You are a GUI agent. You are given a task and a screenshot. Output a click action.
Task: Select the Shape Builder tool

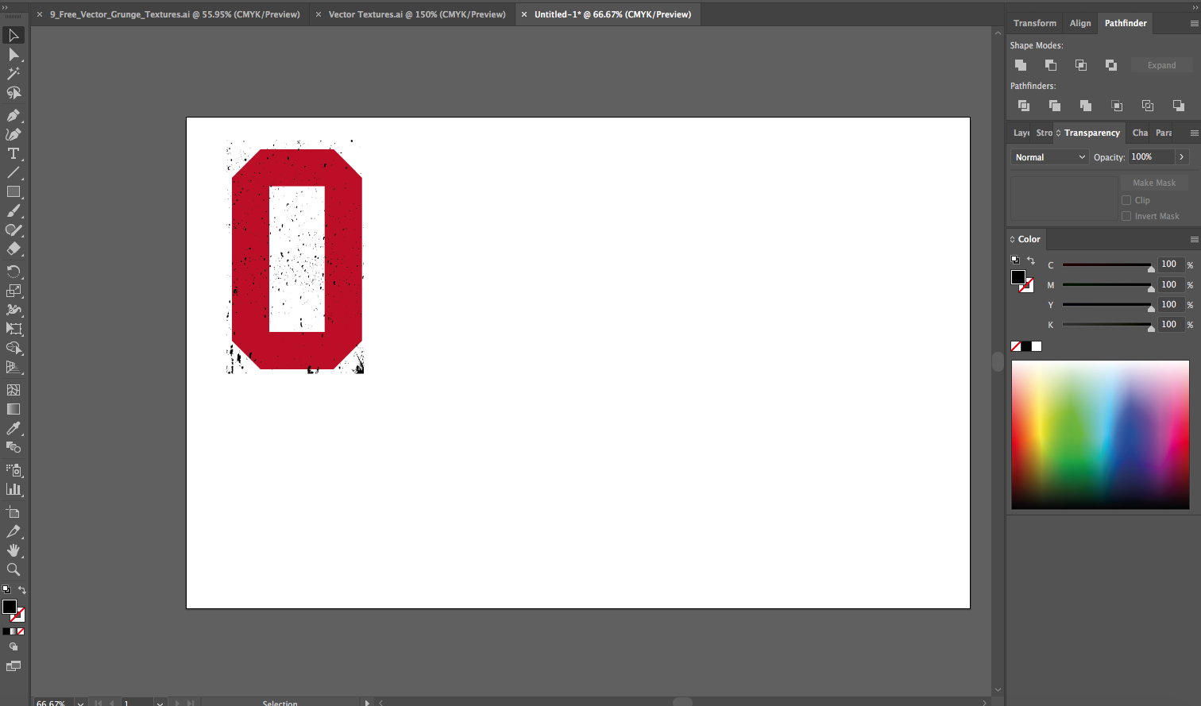click(14, 348)
